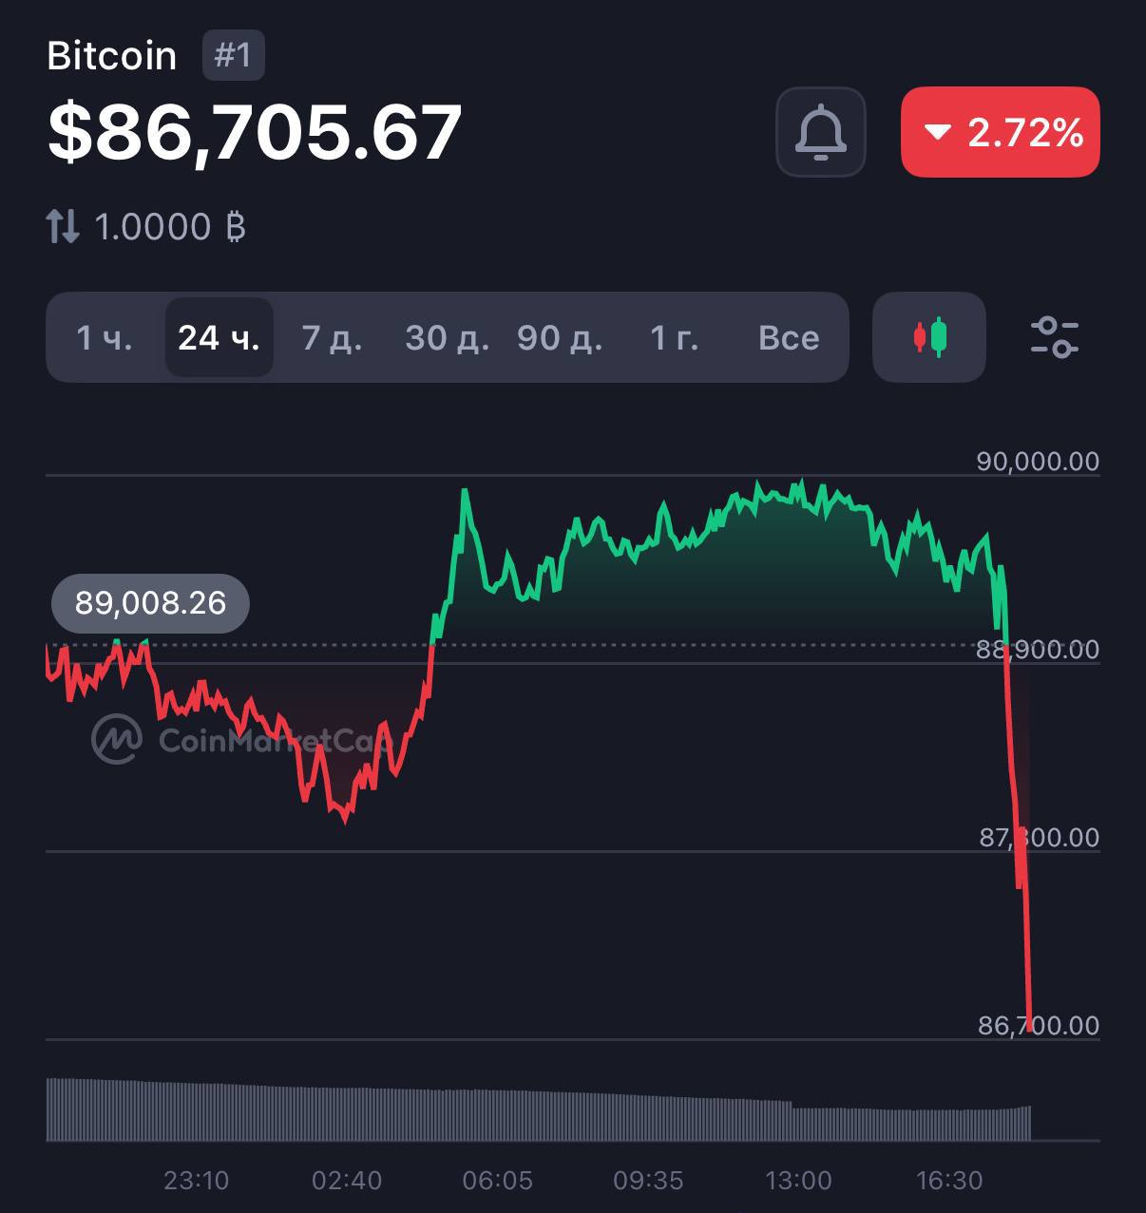Switch chart to 30 д. range
Image resolution: width=1146 pixels, height=1213 pixels.
[447, 337]
